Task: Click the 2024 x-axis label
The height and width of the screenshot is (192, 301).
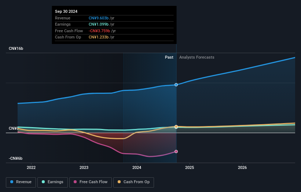Action: point(137,167)
